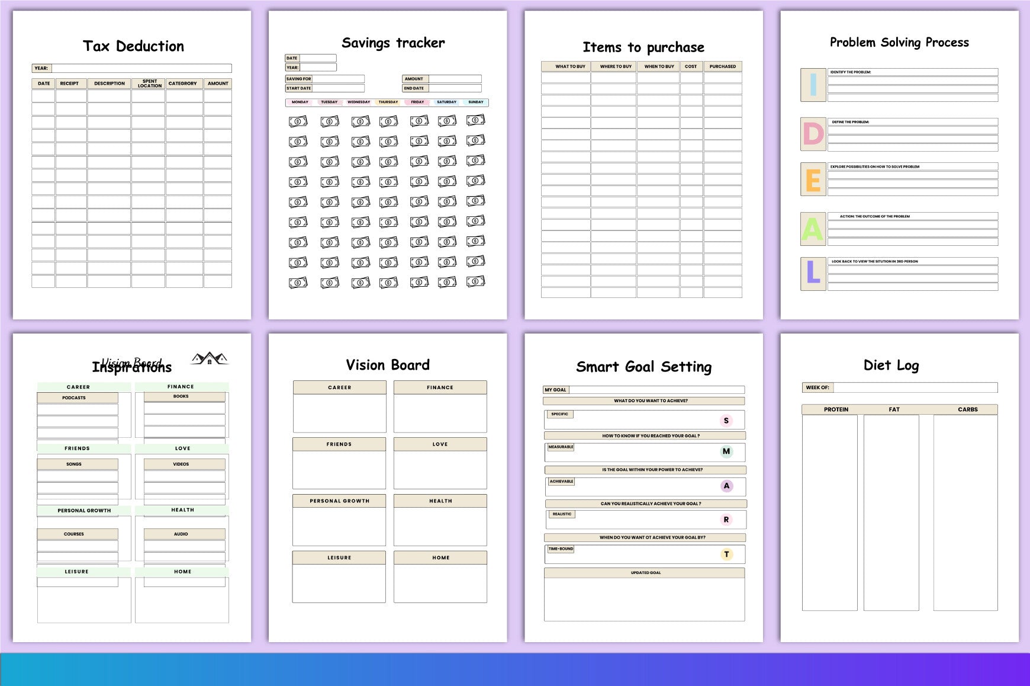
Task: Click the first money icon under MONDAY
Action: pos(298,121)
